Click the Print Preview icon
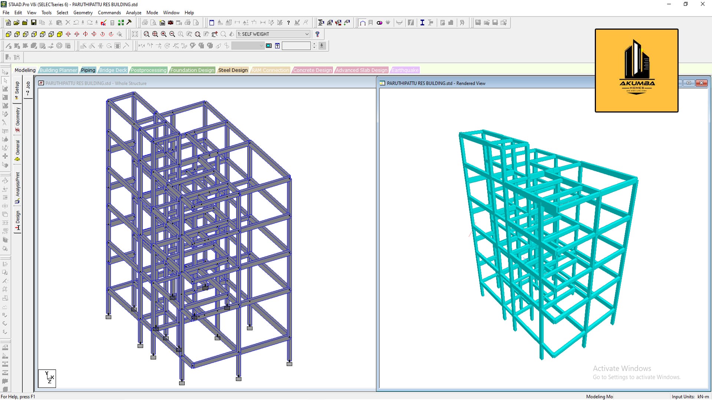The height and width of the screenshot is (400, 712). pos(154,23)
